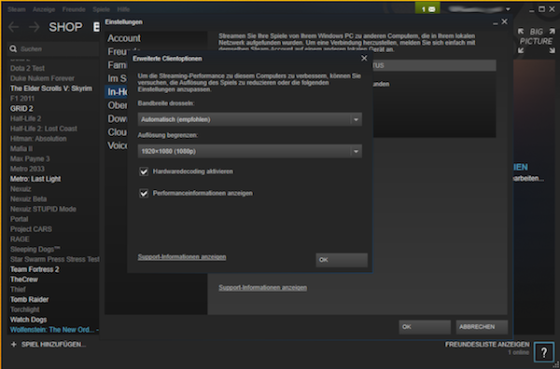
Task: Select Max Payne 3
Action: [30, 158]
